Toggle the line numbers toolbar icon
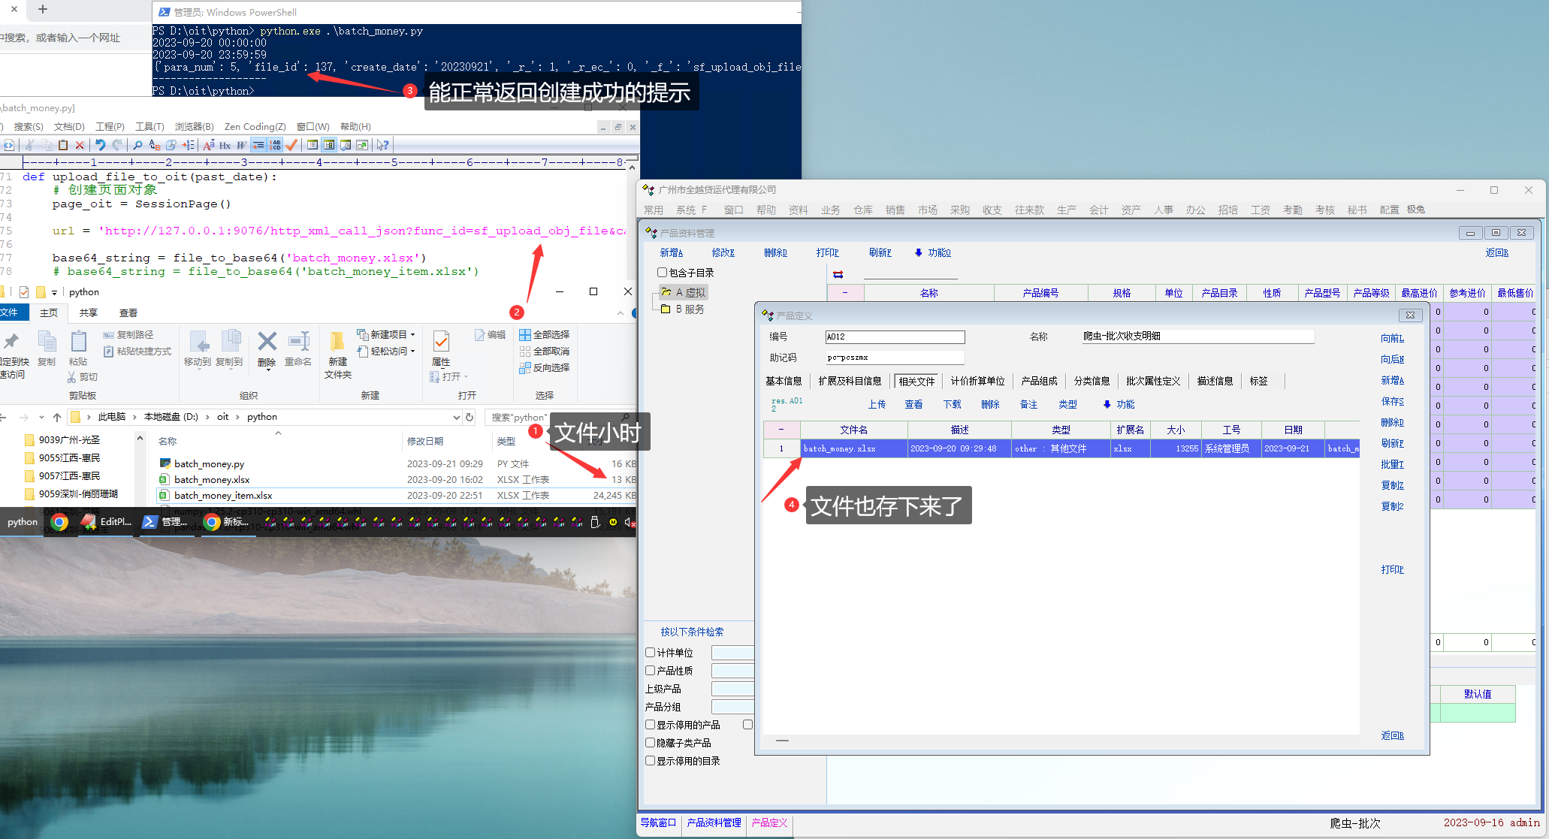Viewport: 1549px width, 839px height. coord(275,145)
